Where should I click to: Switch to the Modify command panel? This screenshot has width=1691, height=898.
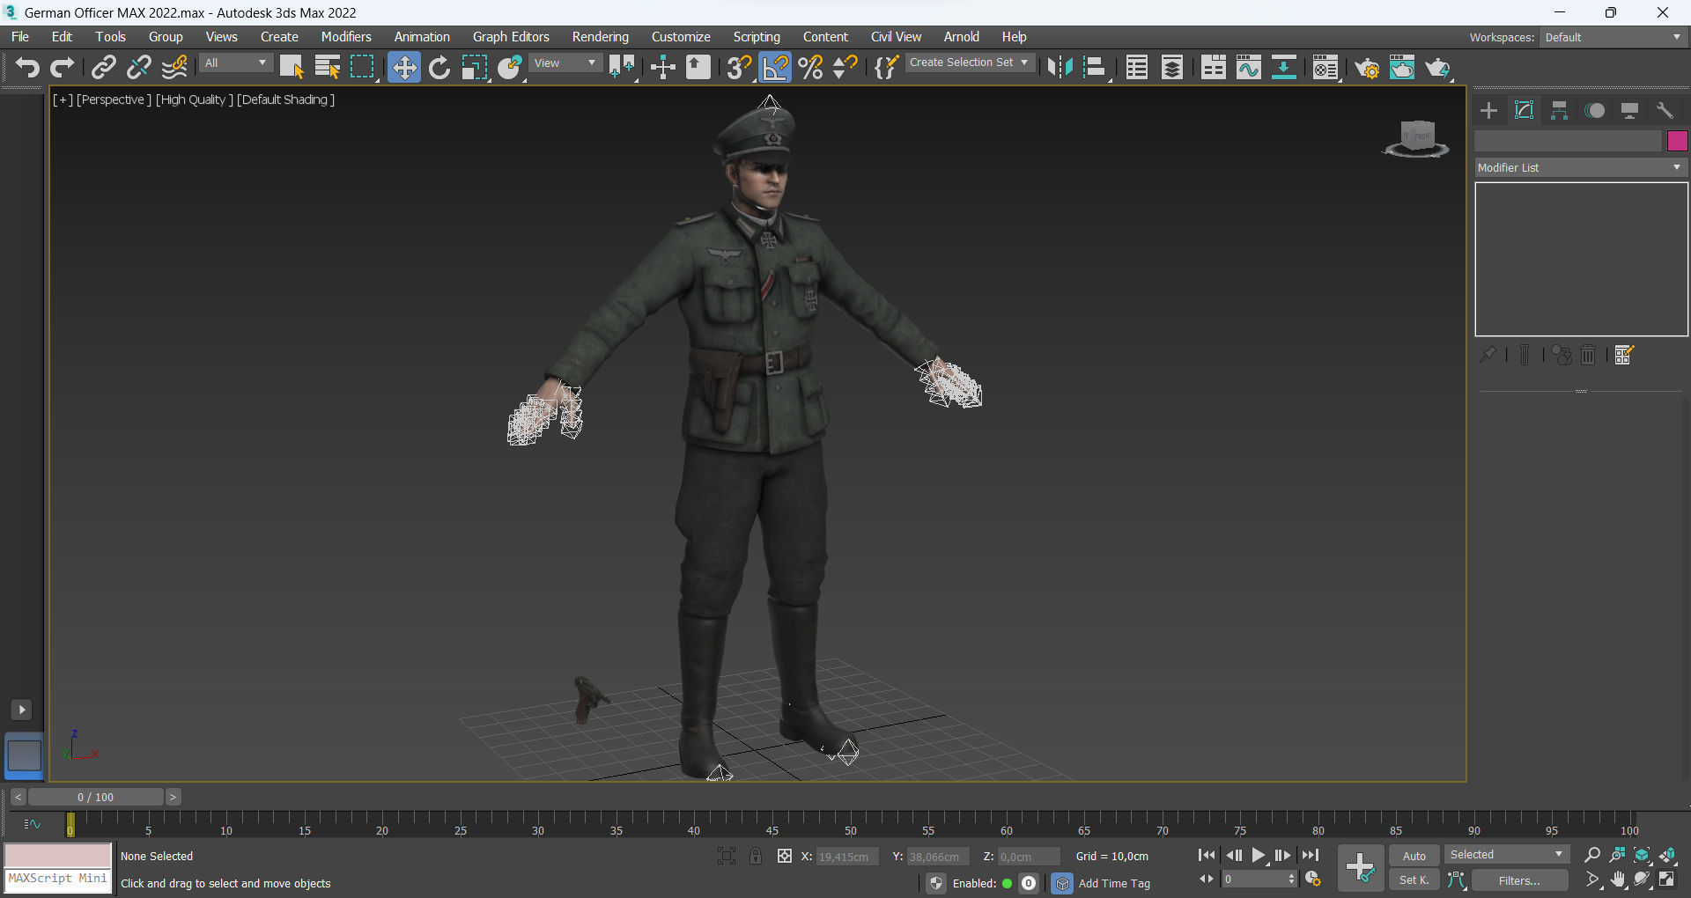[1524, 110]
